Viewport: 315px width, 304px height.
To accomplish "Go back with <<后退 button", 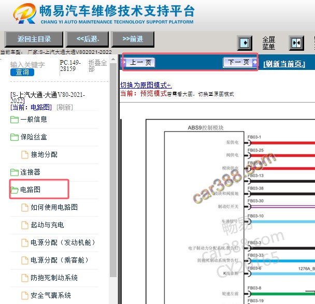I will (x=88, y=39).
